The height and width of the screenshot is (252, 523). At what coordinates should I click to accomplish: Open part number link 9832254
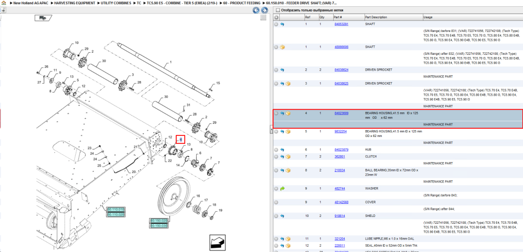(x=340, y=131)
